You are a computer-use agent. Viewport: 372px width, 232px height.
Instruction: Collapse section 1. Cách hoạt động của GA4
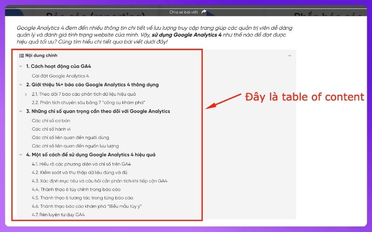pos(20,66)
